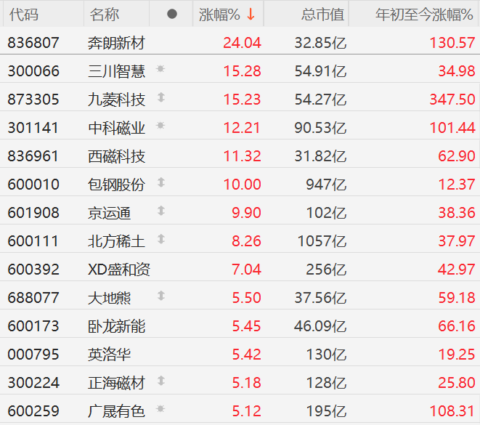Click the 年初至今涨幅% column header
The image size is (480, 425).
(424, 15)
